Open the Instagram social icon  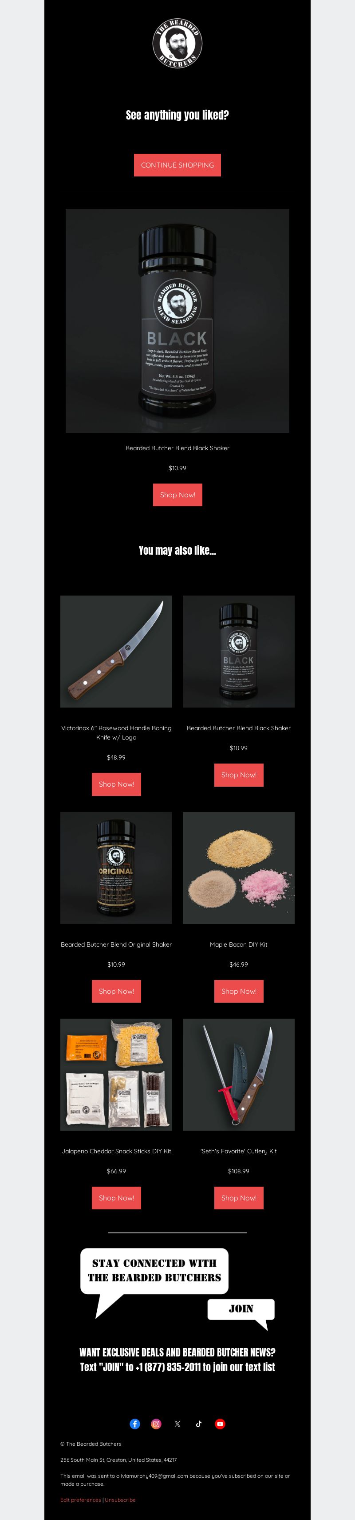(x=156, y=1424)
